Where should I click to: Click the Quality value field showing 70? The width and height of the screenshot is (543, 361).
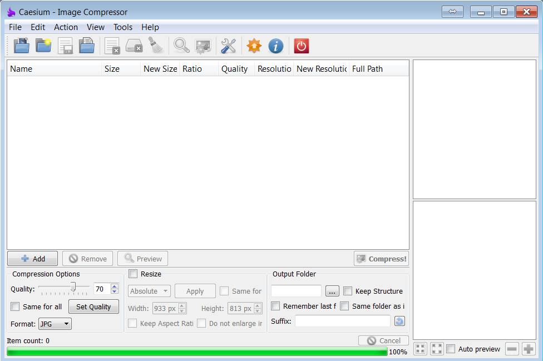pos(102,289)
